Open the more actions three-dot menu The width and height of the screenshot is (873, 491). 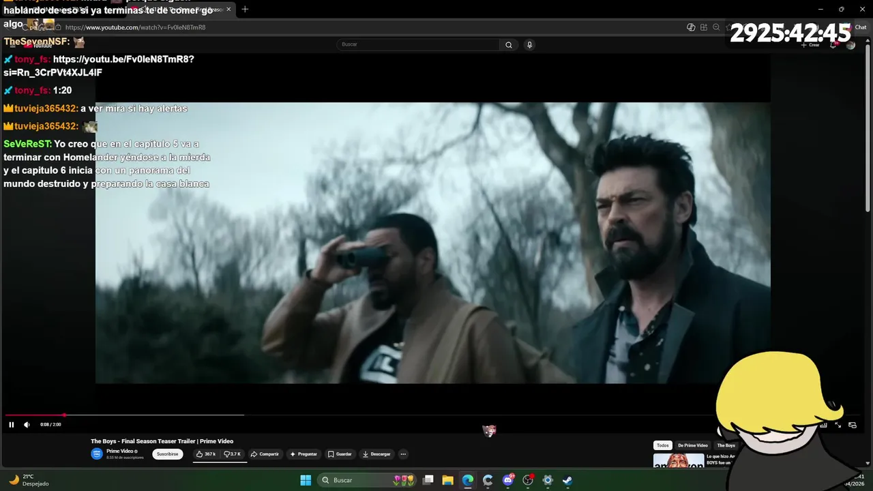[x=403, y=454]
